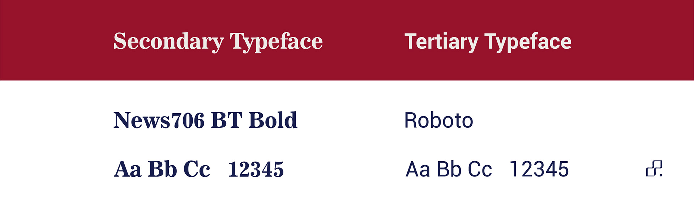Click the word "Bold" in the font name
Image resolution: width=694 pixels, height=210 pixels.
click(x=273, y=120)
